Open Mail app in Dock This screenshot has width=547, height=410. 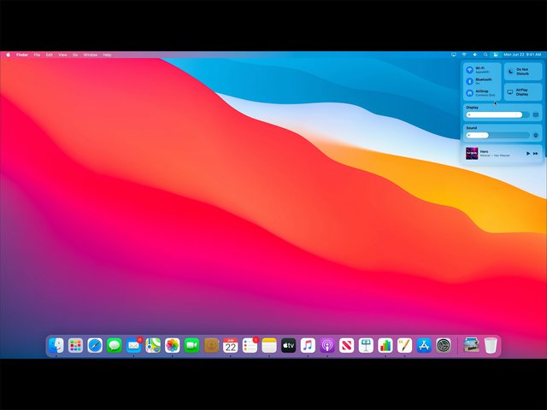click(133, 346)
